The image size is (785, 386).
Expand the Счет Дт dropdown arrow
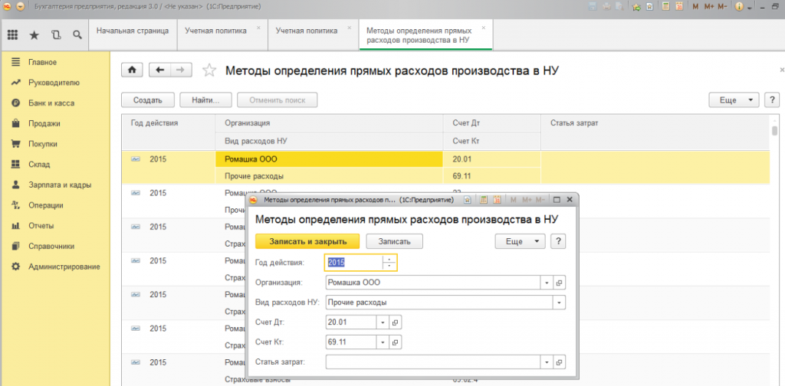click(x=383, y=322)
